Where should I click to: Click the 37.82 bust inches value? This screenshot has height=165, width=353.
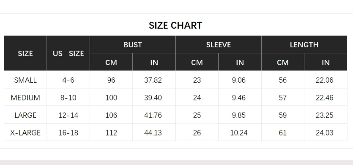[x=153, y=80]
